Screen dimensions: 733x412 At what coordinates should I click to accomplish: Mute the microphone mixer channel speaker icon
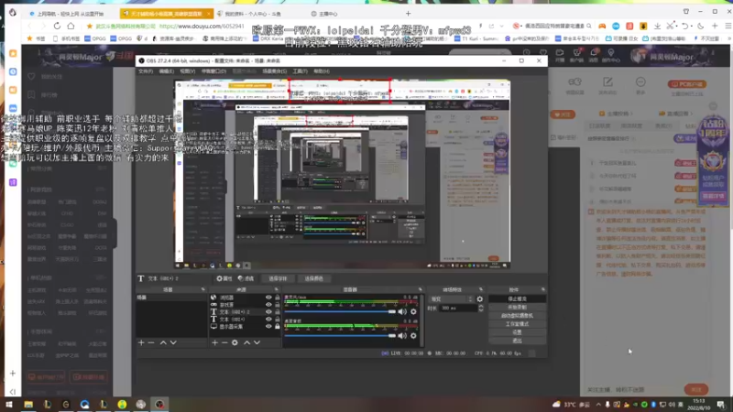point(402,311)
